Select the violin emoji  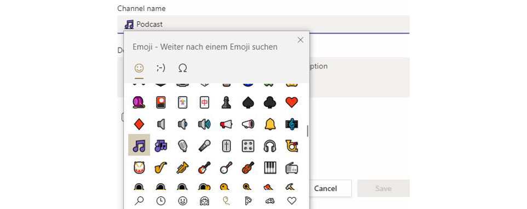(x=248, y=168)
